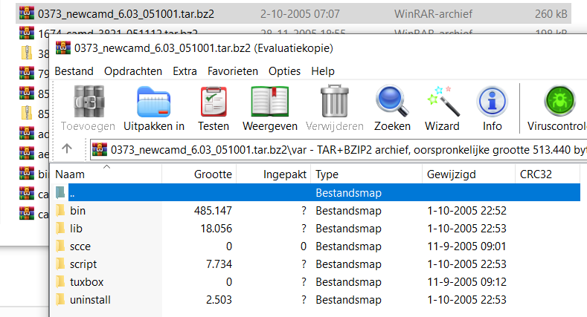
Task: Select the 'script' folder name
Action: pyautogui.click(x=83, y=264)
